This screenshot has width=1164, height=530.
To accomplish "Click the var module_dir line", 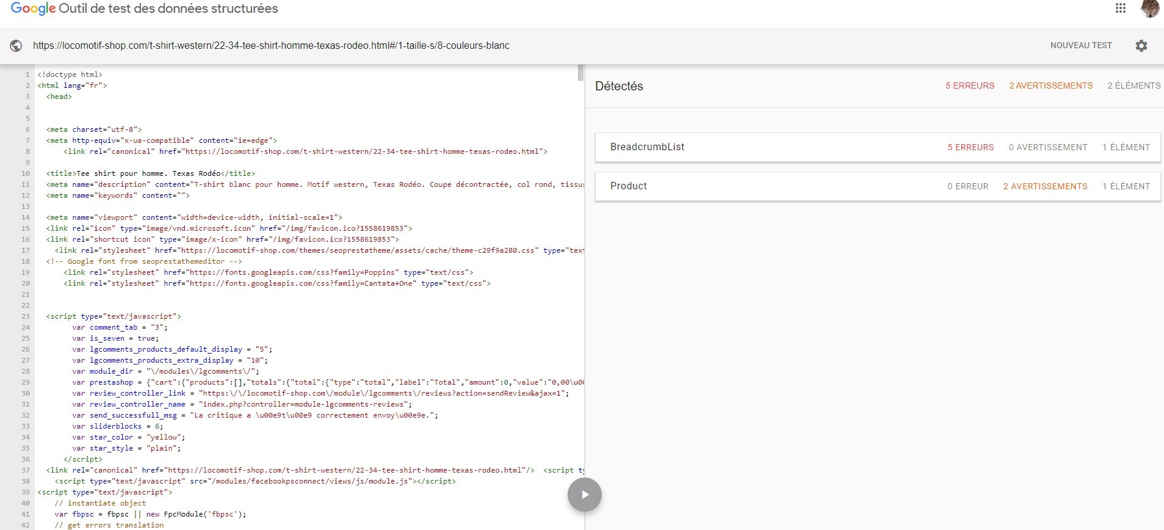I will click(166, 371).
